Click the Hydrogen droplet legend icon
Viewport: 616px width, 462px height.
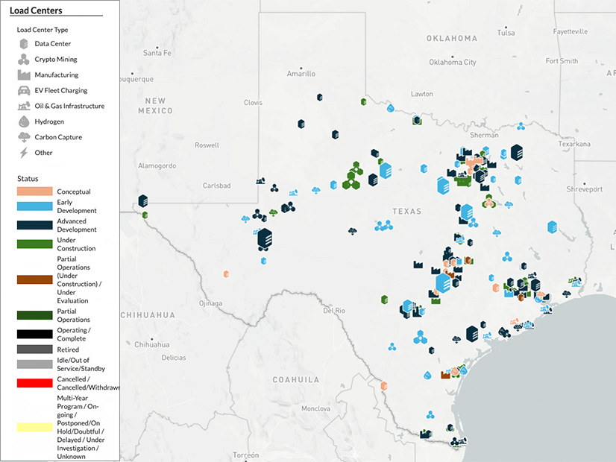coord(23,121)
